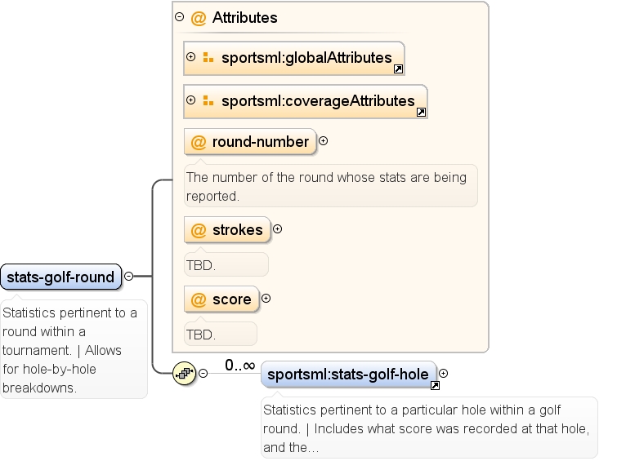Select the stats-golf-round element node
Image resolution: width=617 pixels, height=461 pixels.
click(x=61, y=277)
